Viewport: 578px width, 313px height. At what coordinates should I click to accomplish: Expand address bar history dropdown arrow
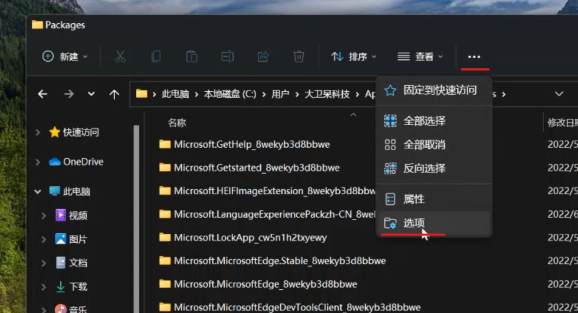(559, 94)
